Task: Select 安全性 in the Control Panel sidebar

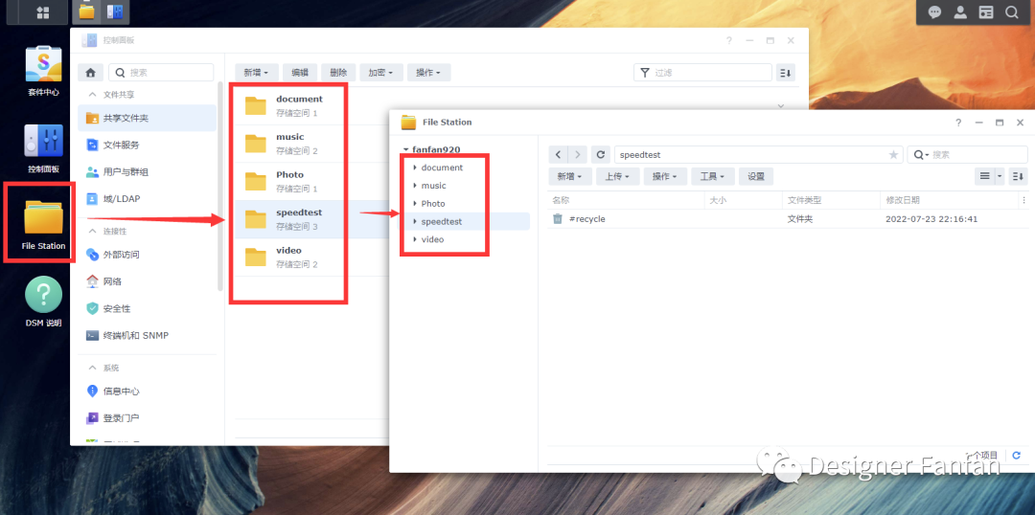Action: click(x=148, y=308)
